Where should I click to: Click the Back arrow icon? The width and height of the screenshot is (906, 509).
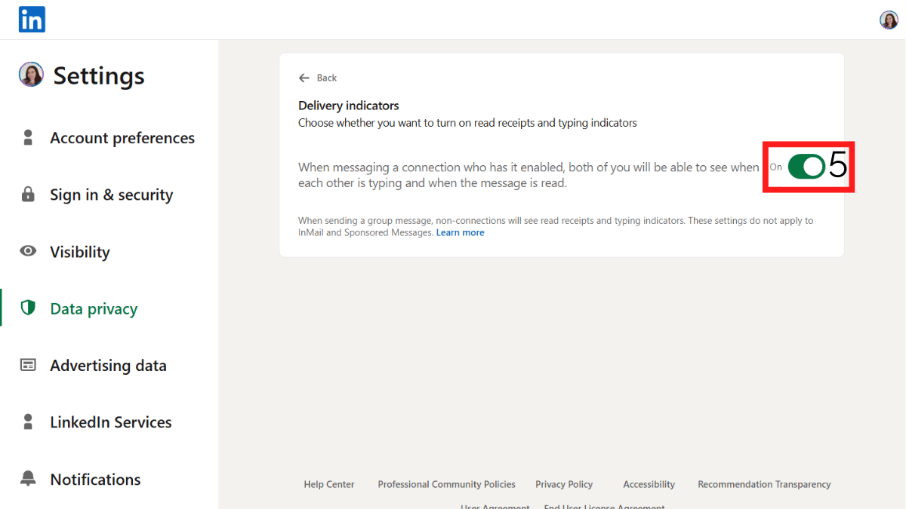tap(304, 78)
